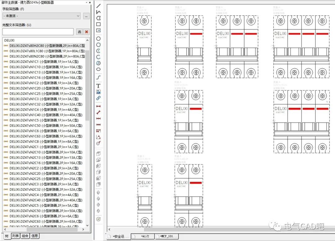Select the incremental dimension tool
Viewport: 335px width, 241px height.
click(98, 125)
